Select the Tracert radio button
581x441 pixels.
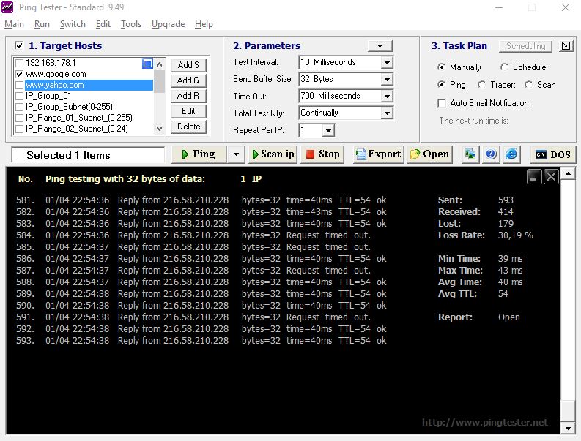481,85
